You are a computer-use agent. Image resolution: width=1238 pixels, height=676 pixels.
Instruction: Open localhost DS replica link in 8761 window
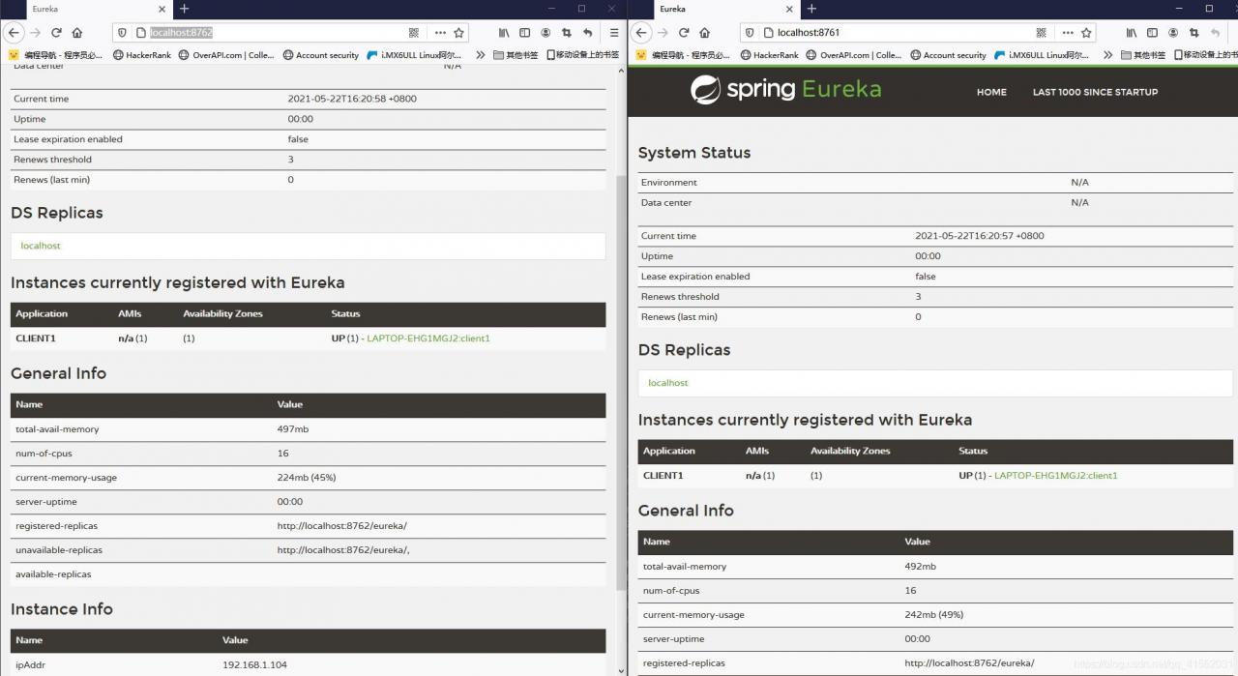pyautogui.click(x=668, y=383)
